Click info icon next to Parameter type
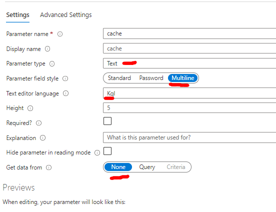This screenshot has height=212, width=276. click(x=52, y=63)
